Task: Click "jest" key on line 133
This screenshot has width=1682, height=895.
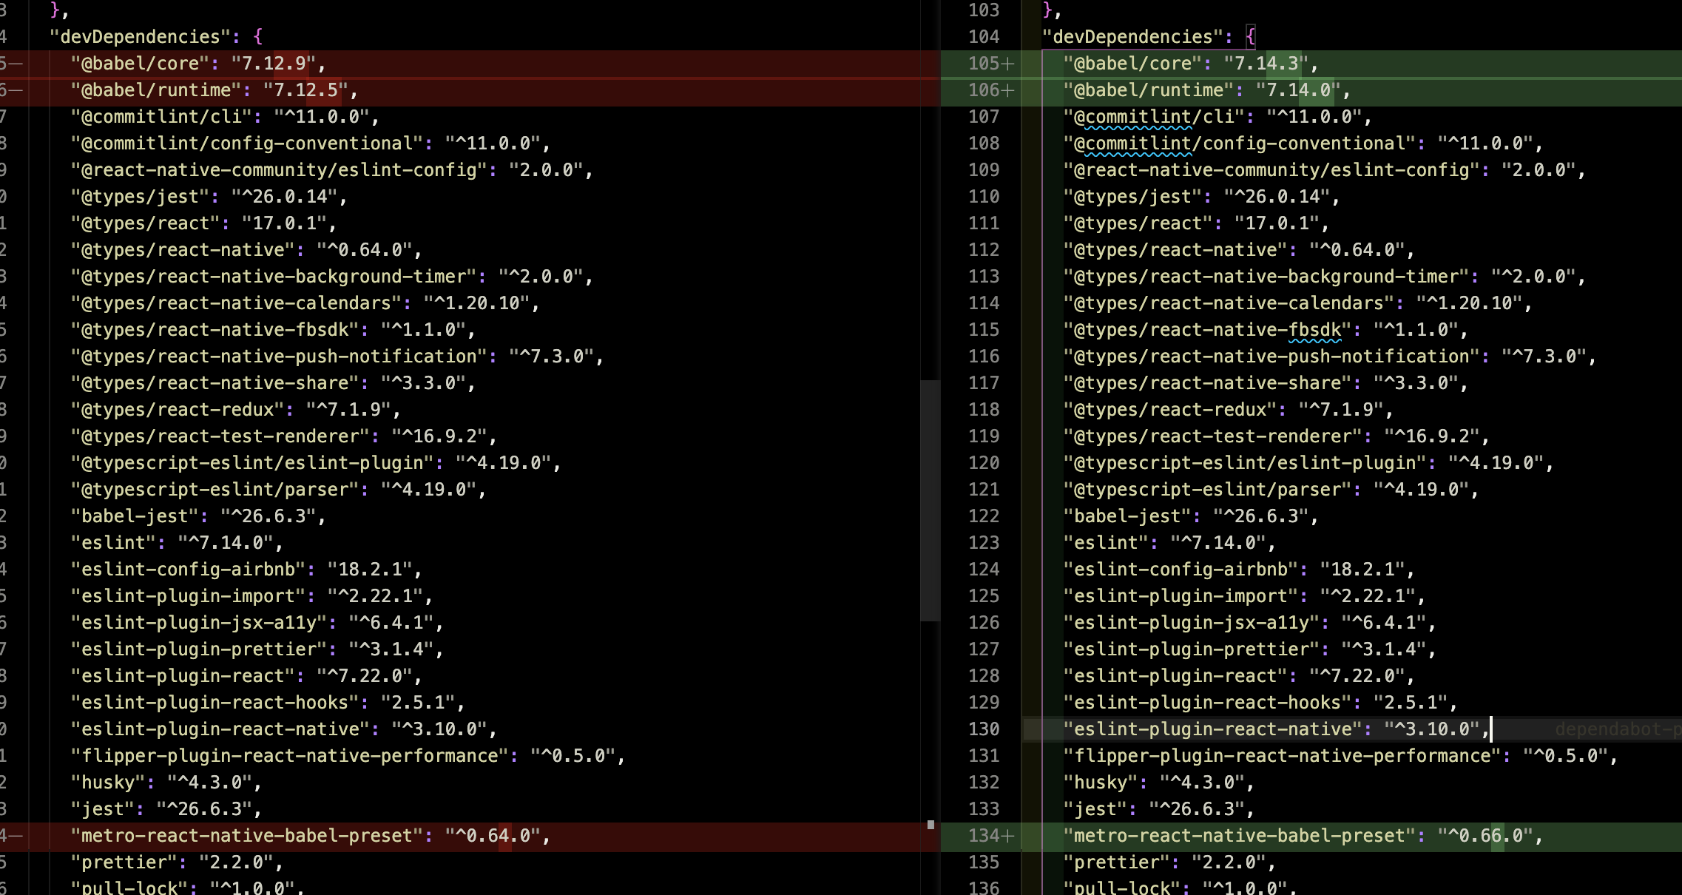Action: click(x=1095, y=809)
